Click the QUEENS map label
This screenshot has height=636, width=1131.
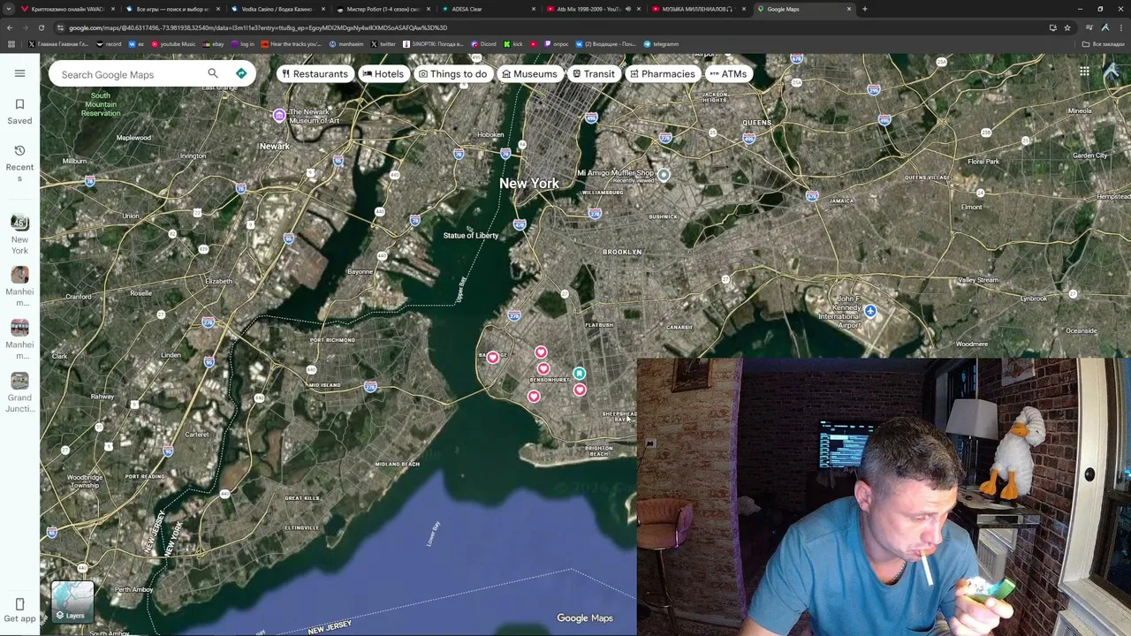[x=757, y=123]
